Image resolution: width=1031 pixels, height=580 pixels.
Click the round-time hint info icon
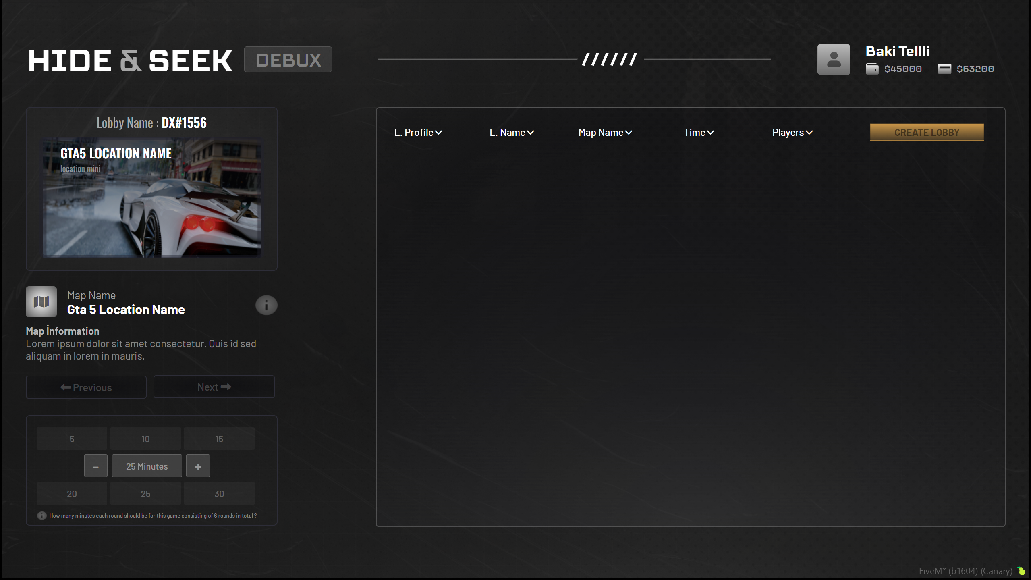click(41, 516)
